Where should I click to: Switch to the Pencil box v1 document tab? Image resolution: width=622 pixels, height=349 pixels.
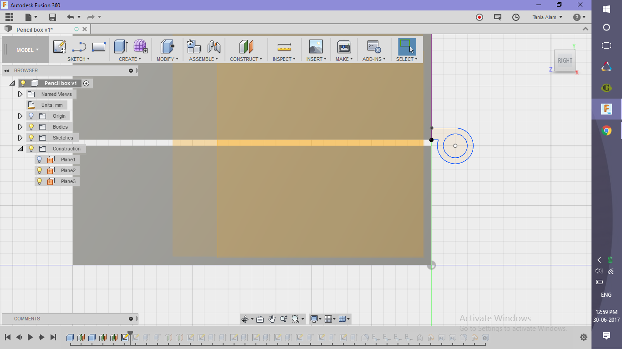tap(35, 30)
